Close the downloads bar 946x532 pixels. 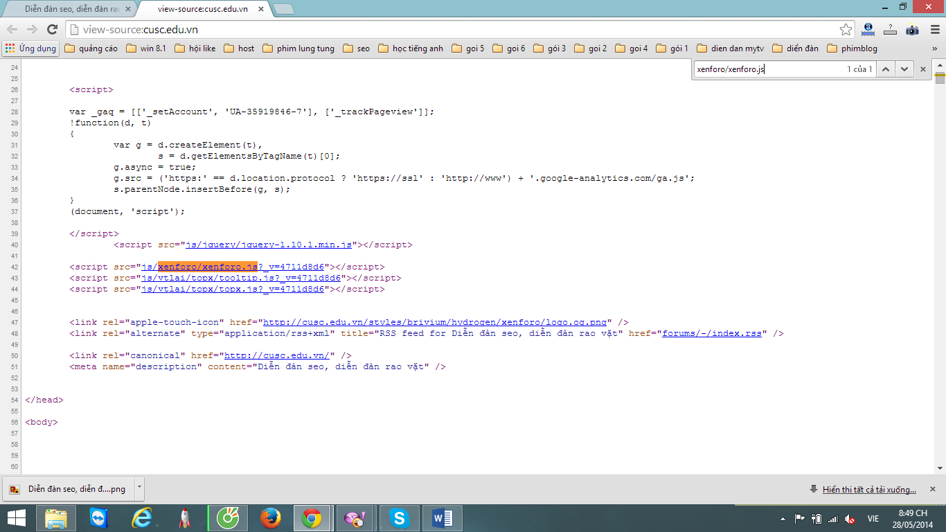pos(933,488)
